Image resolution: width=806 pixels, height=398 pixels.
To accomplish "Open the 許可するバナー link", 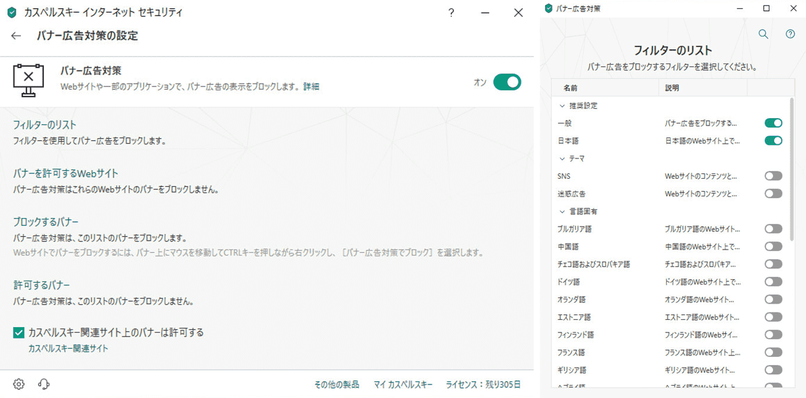I will (x=42, y=285).
